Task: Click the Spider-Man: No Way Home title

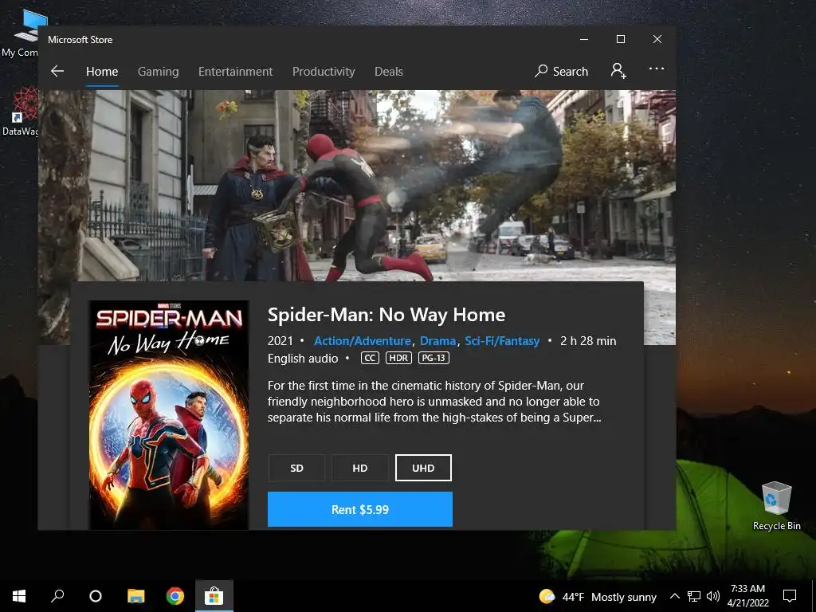Action: [386, 315]
